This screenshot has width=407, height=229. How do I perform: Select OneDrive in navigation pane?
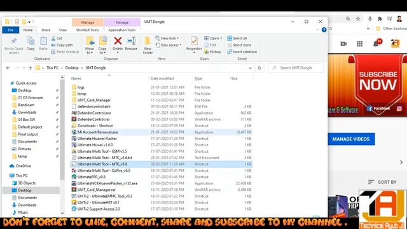(23, 166)
